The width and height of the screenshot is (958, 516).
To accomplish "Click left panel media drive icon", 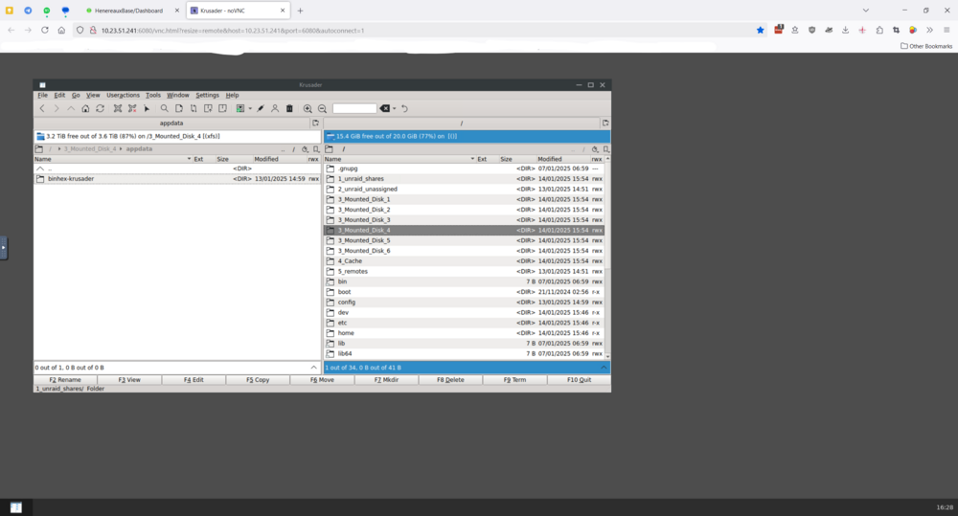I will (40, 136).
